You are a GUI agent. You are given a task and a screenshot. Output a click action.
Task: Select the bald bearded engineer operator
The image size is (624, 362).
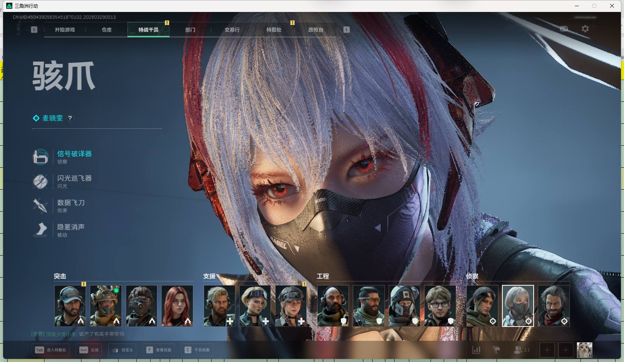point(333,306)
